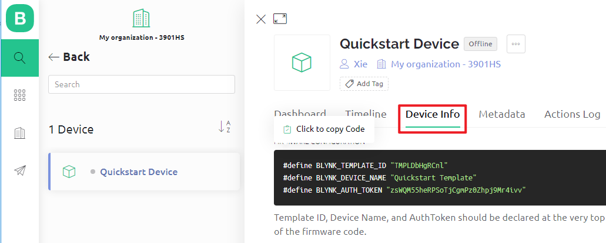Sort devices with the A-Z icon
Screen dimensions: 606x243
click(225, 126)
